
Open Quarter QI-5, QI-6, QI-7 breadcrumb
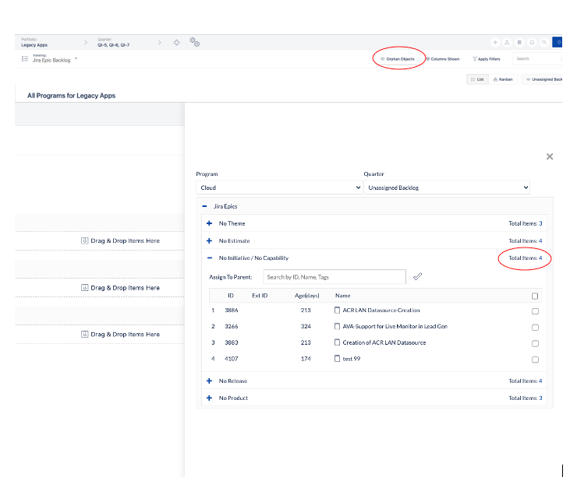tap(113, 43)
